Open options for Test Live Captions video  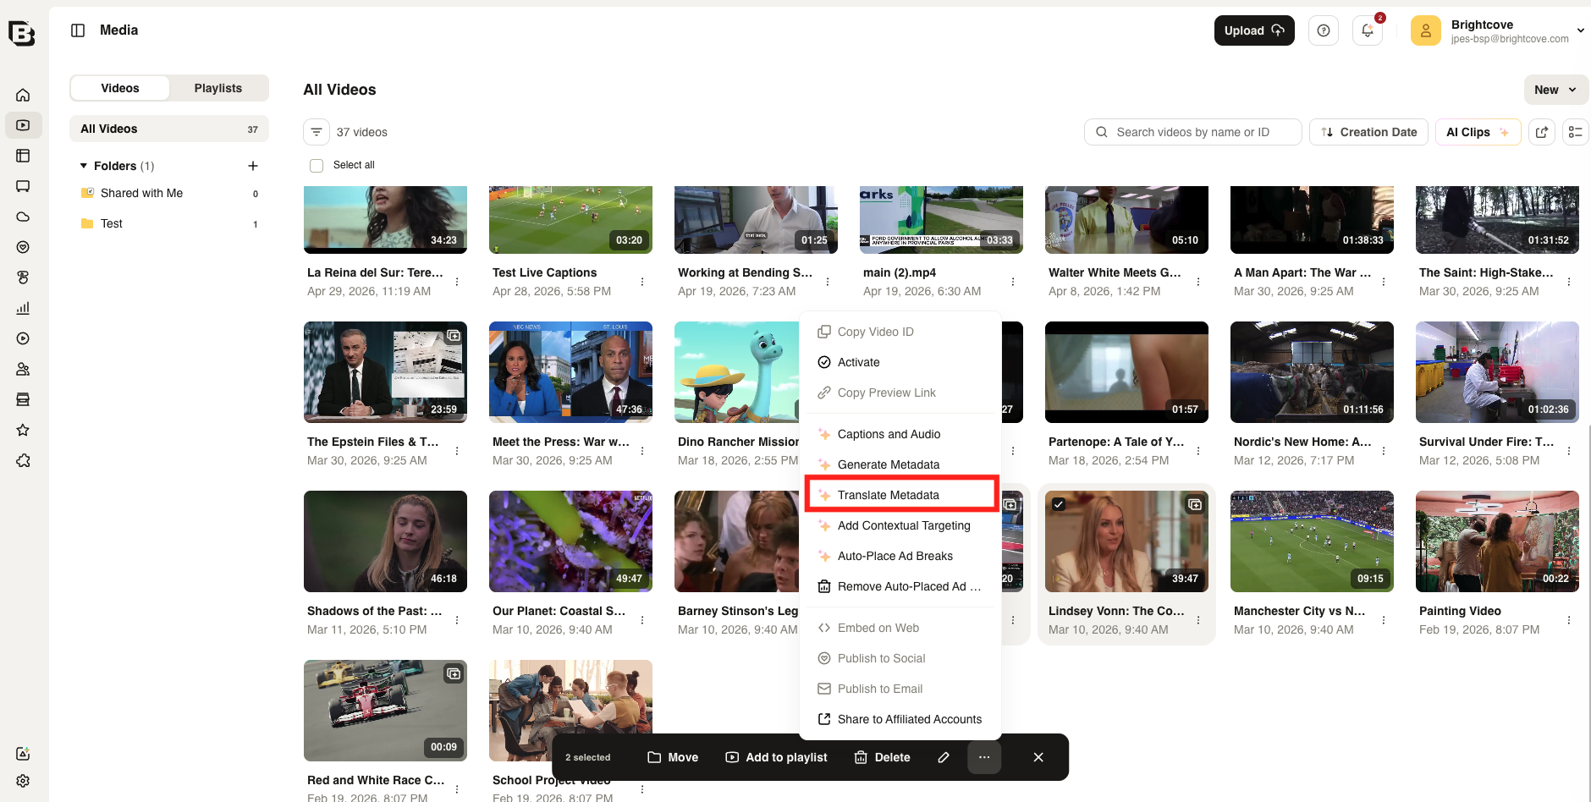[x=642, y=282]
